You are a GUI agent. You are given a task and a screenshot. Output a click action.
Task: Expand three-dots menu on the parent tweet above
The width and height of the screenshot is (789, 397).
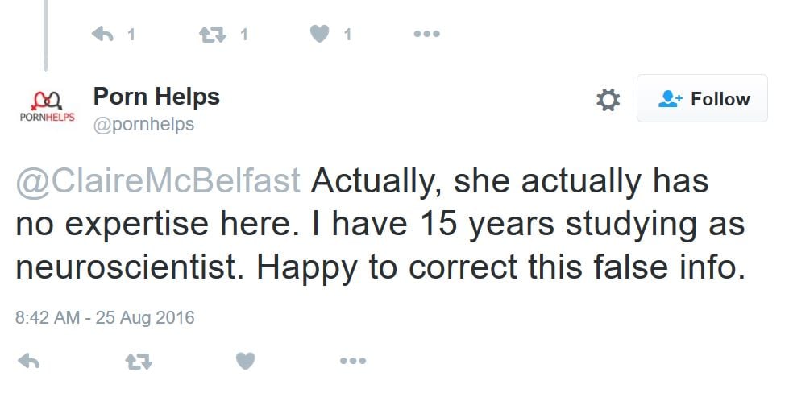426,35
